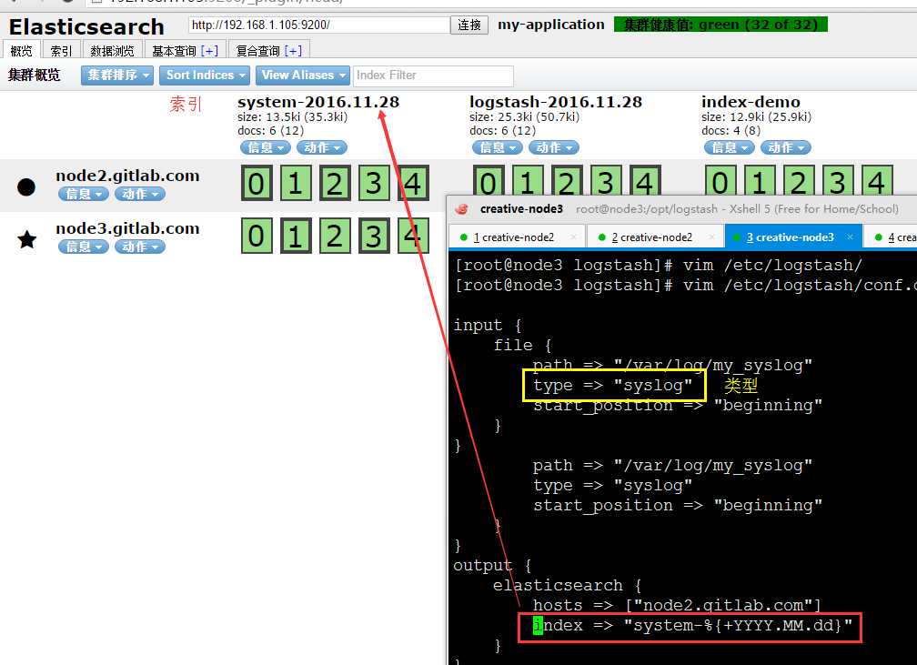Click the my-application cluster name
The image size is (917, 665).
click(x=551, y=25)
